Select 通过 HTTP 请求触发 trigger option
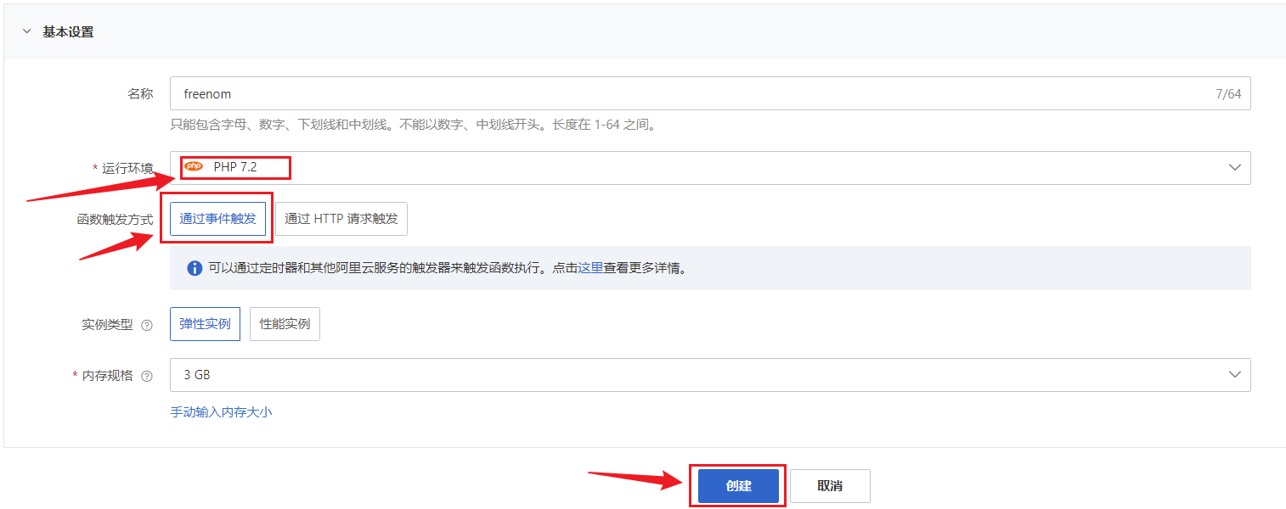1286x509 pixels. click(x=341, y=218)
